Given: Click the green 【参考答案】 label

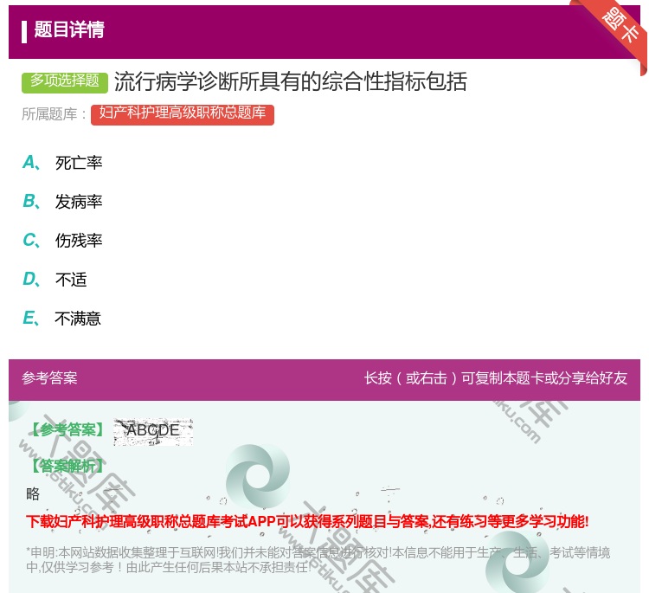Looking at the screenshot, I should click(x=67, y=430).
